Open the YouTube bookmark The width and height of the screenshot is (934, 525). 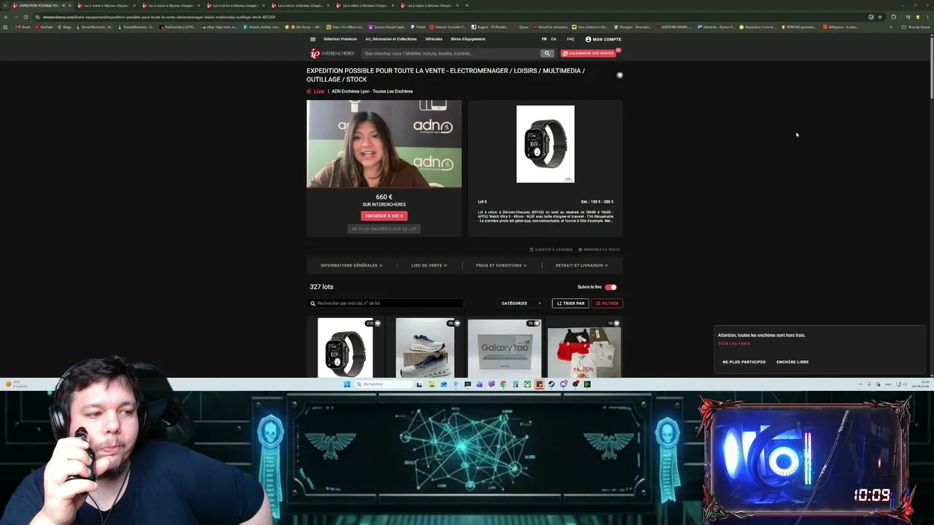pyautogui.click(x=44, y=27)
